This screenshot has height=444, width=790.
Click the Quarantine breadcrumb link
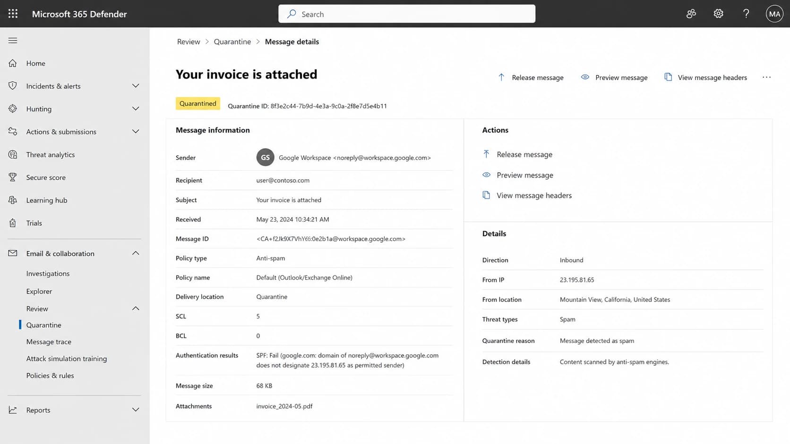coord(232,42)
